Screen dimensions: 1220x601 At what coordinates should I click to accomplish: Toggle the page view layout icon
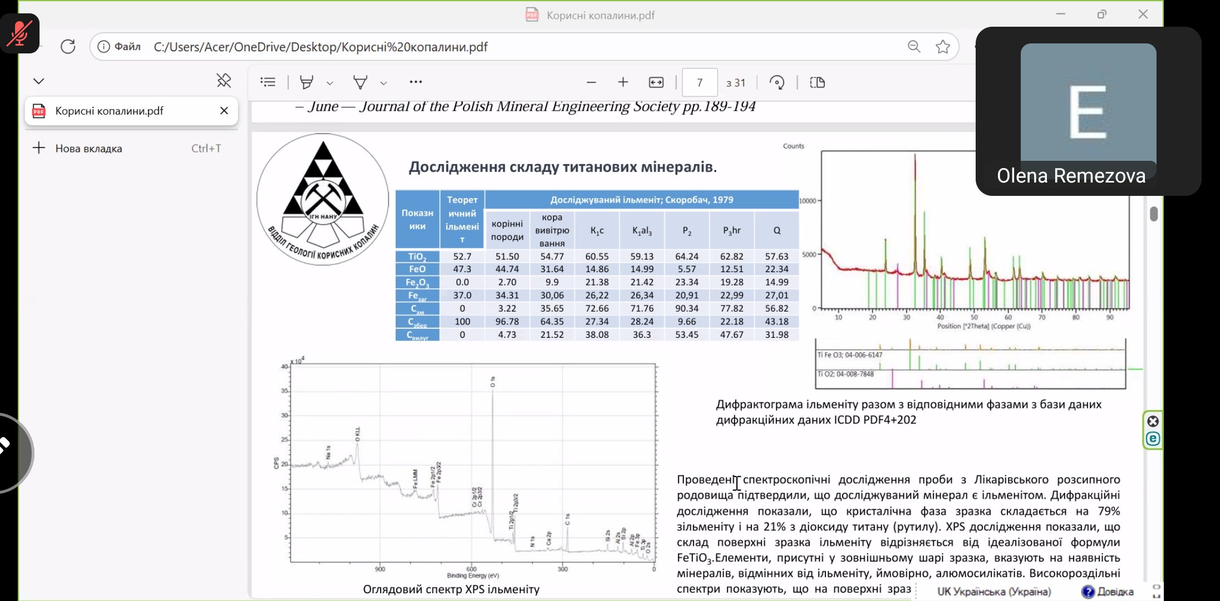(817, 82)
